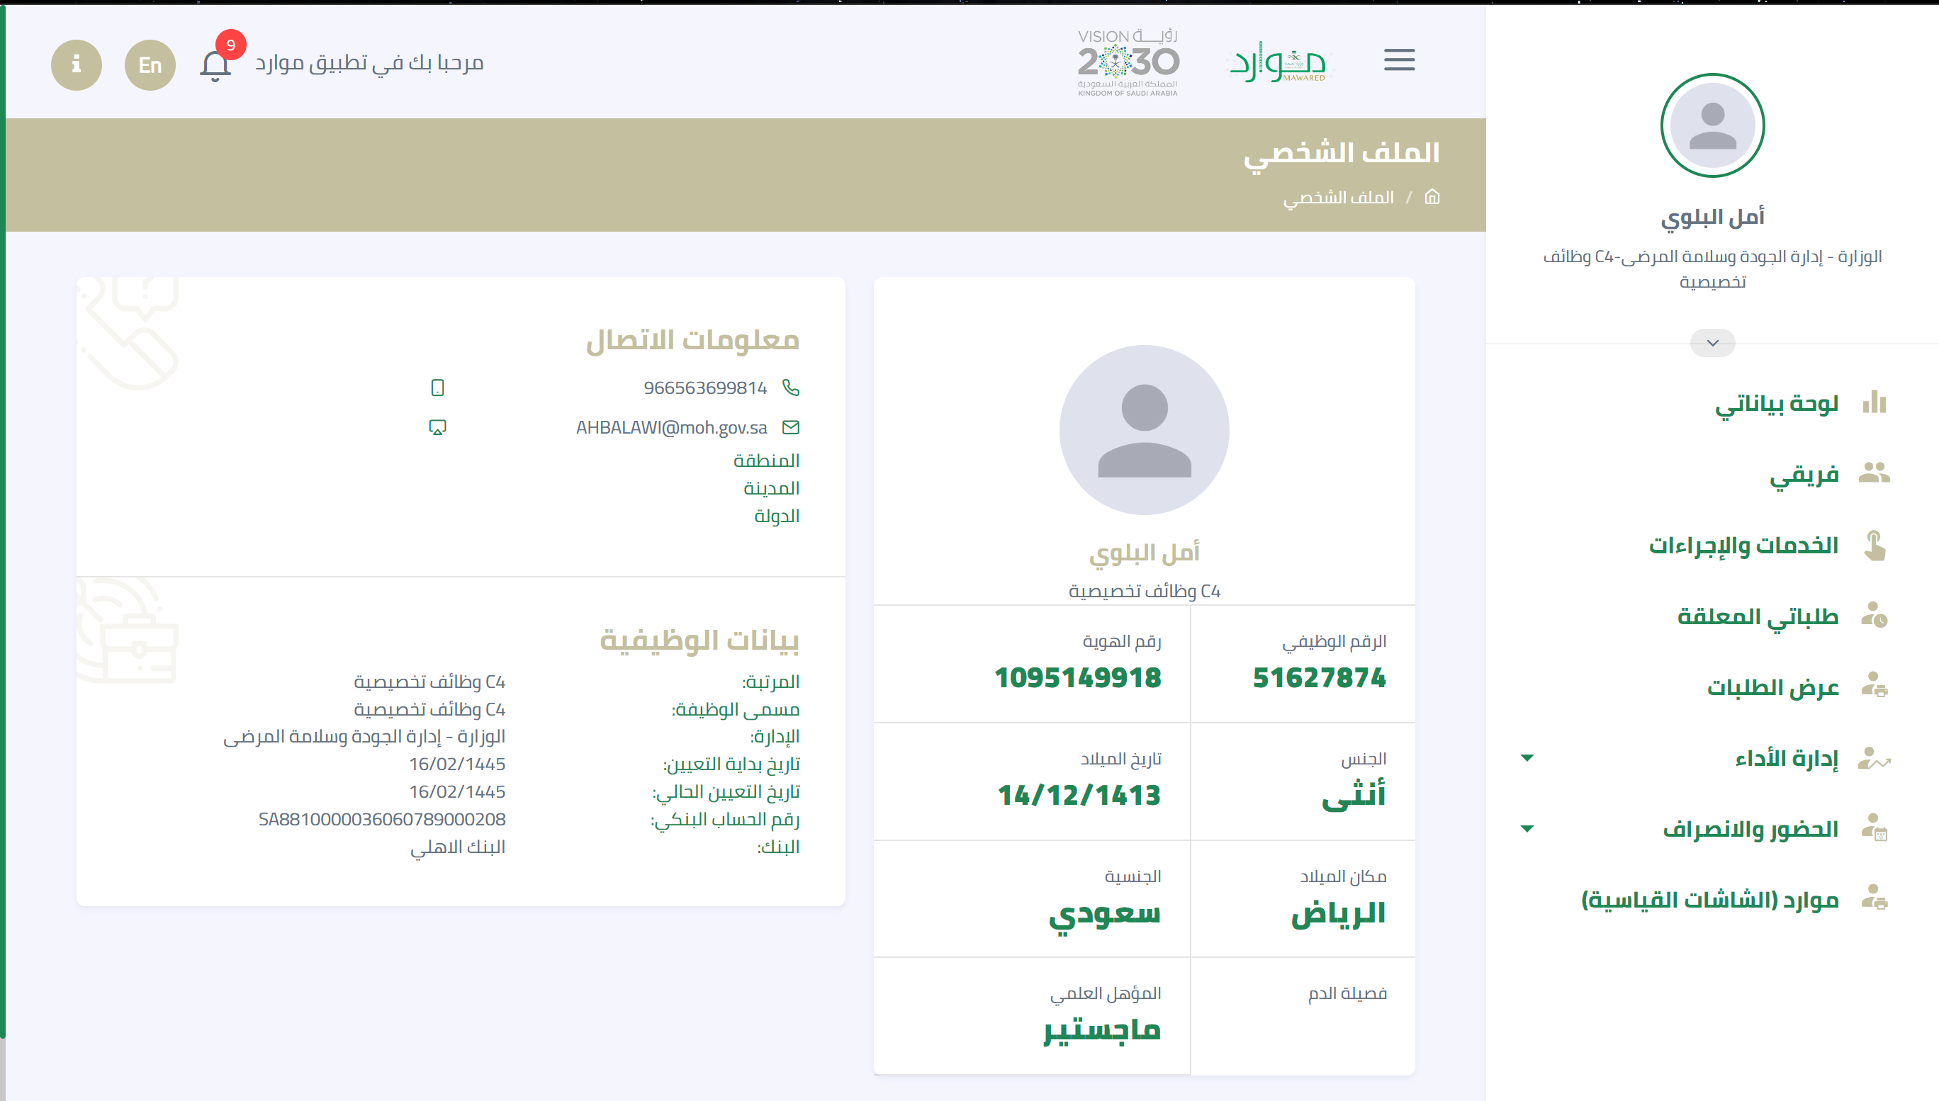Open الخدمات والإجراءات menu item

click(1743, 546)
